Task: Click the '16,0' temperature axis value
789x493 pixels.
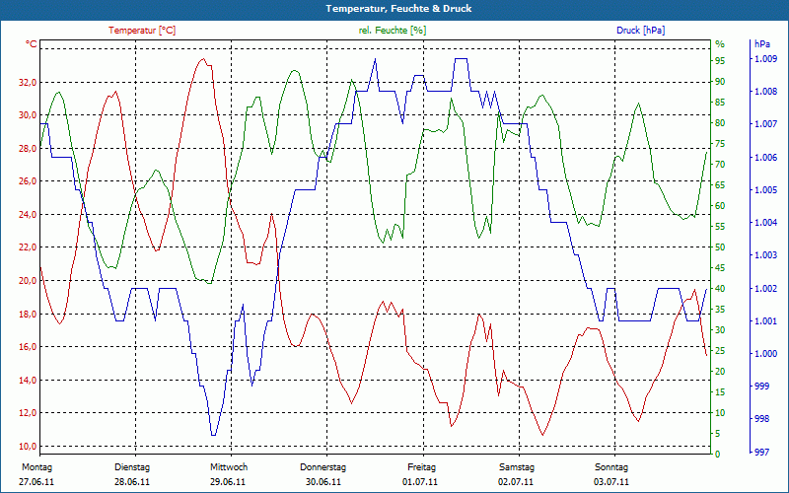Action: [28, 347]
